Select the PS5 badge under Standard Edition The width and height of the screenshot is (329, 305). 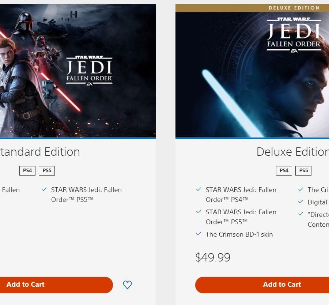tap(47, 170)
